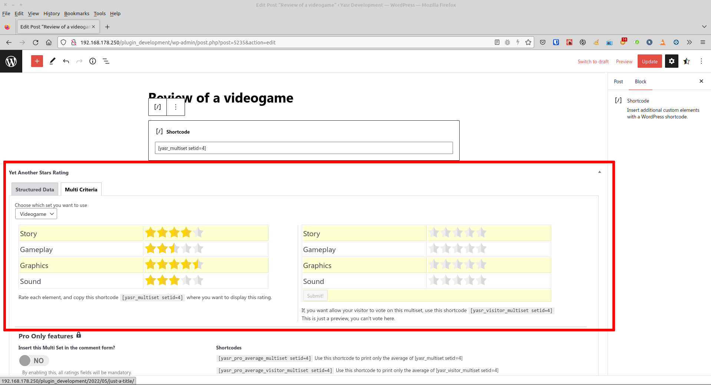Click the Undo arrow in editor toolbar
The image size is (711, 385).
pos(66,61)
